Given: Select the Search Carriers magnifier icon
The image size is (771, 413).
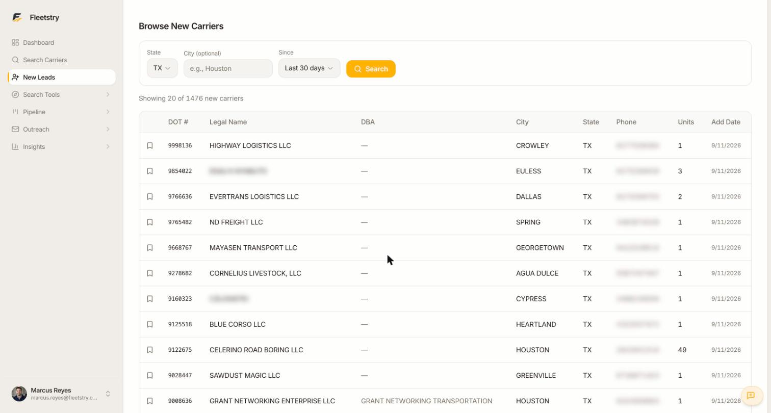Looking at the screenshot, I should coord(15,60).
